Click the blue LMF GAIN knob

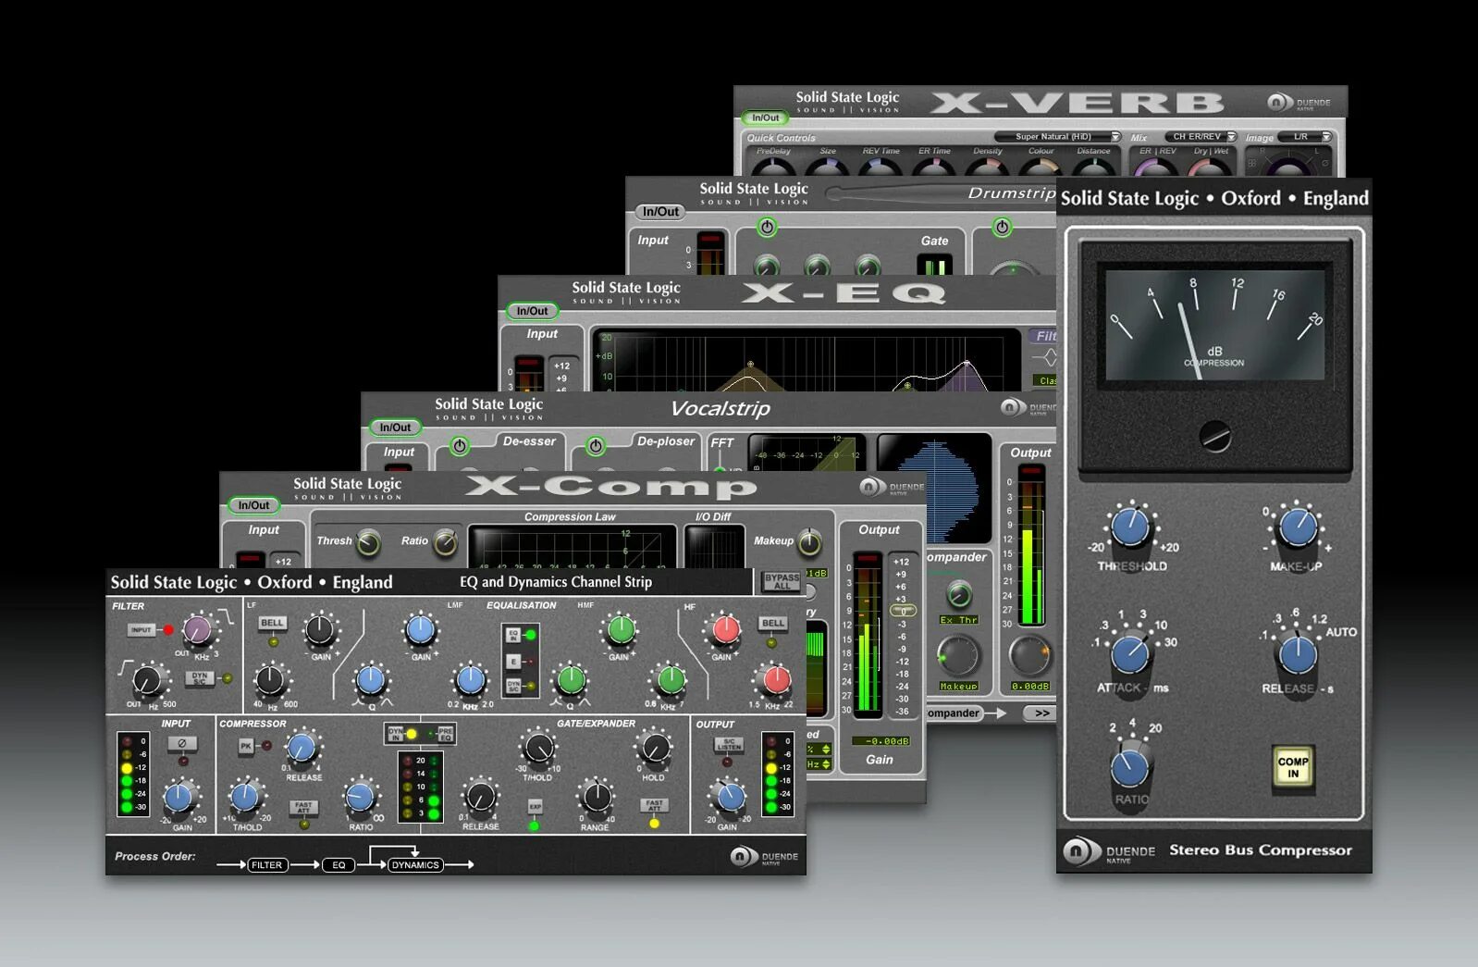pos(420,630)
